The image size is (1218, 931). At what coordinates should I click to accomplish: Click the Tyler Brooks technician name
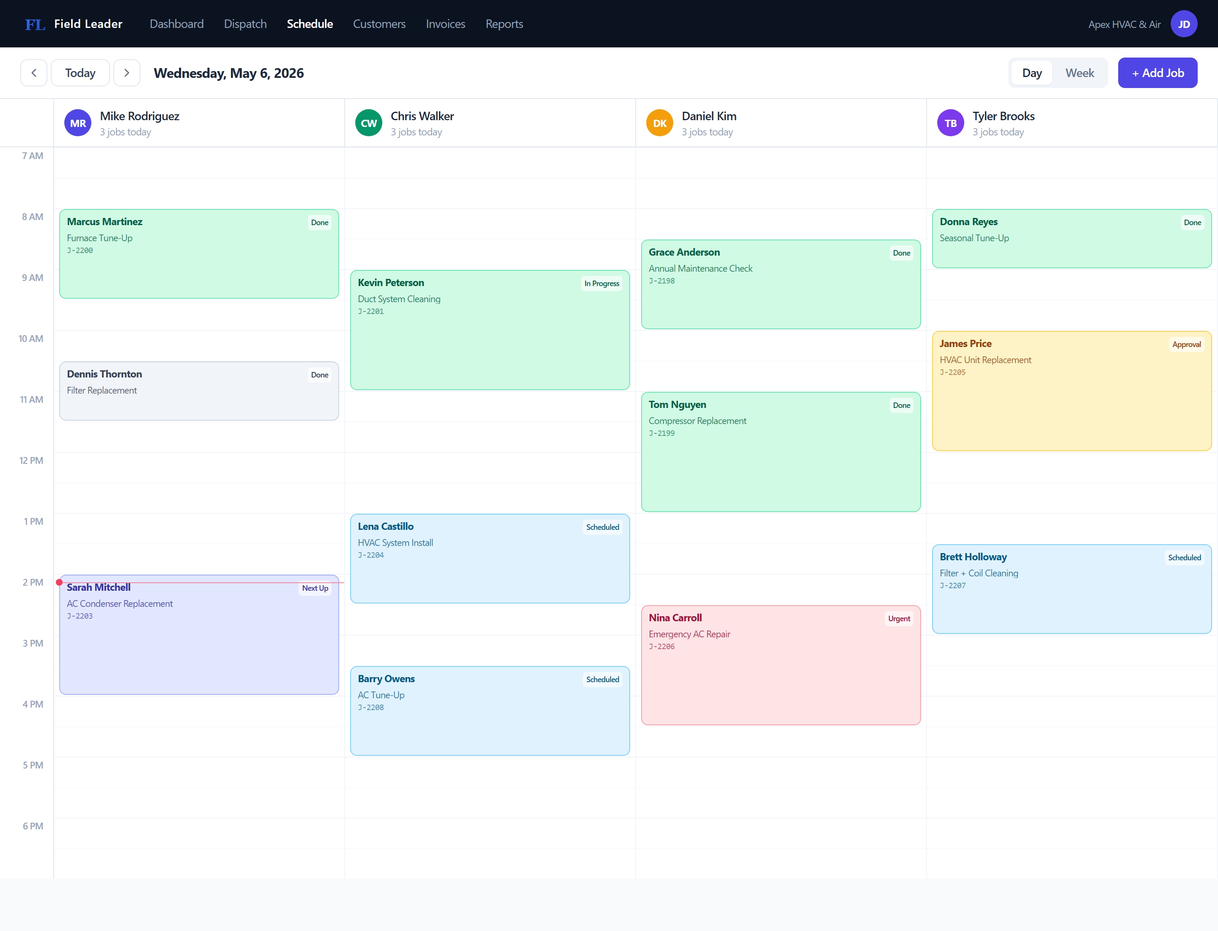[x=1004, y=116]
